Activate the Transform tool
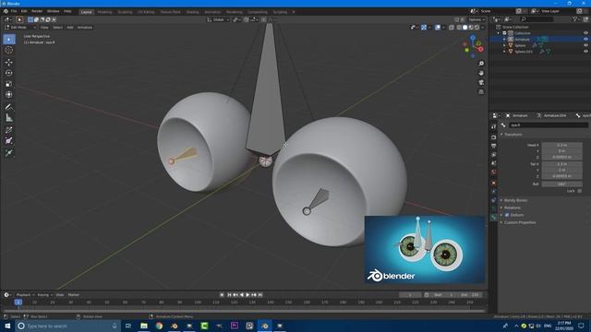This screenshot has height=332, width=591. (x=9, y=94)
